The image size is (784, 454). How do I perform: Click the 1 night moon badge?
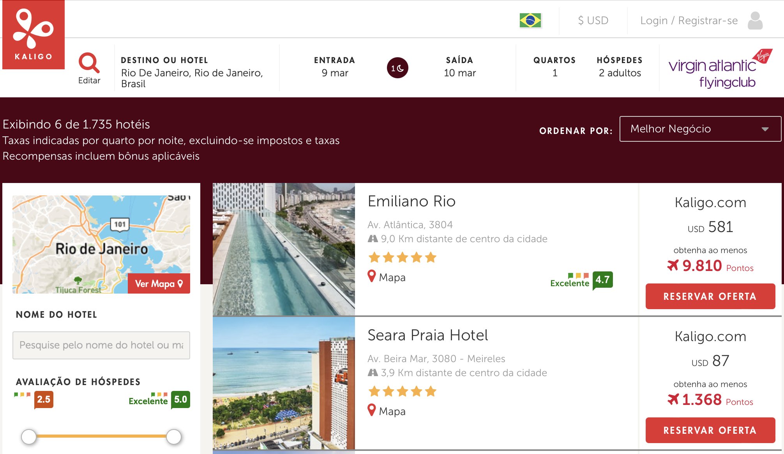(x=397, y=68)
